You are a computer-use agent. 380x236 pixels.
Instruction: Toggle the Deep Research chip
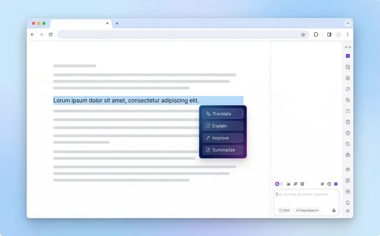tap(307, 210)
